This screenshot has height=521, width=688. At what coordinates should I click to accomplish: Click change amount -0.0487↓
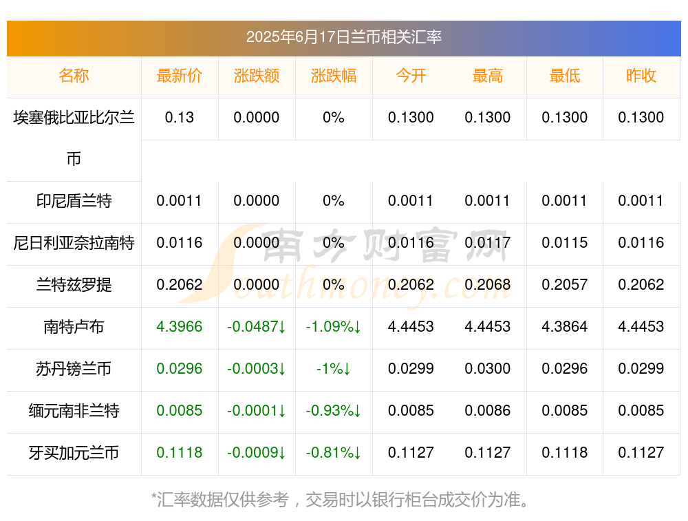[x=256, y=326]
